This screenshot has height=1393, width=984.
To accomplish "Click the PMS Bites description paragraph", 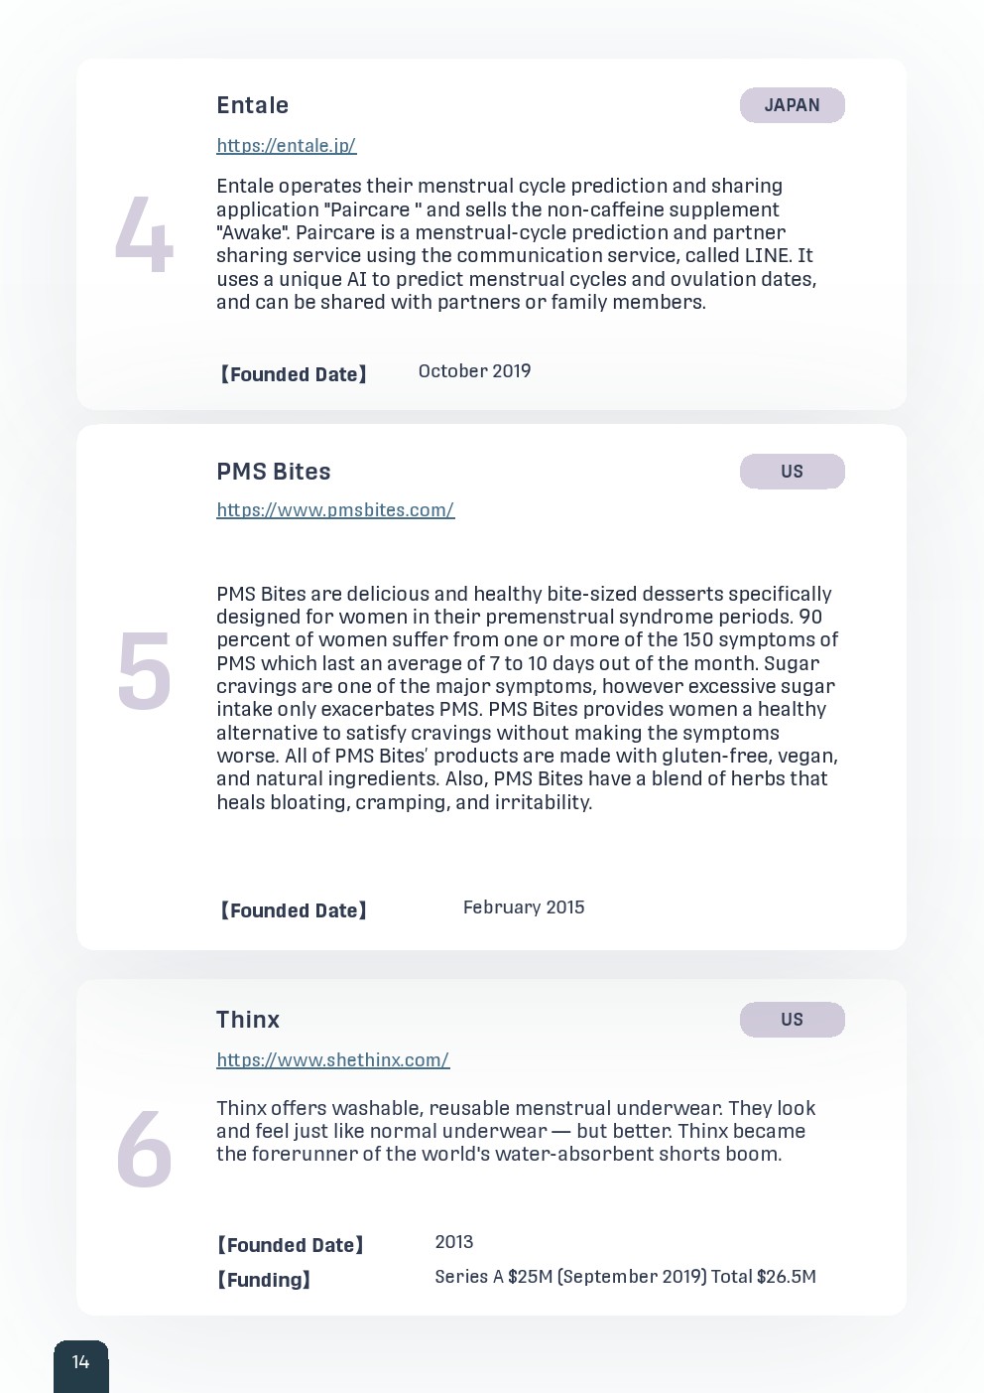I will coord(527,698).
